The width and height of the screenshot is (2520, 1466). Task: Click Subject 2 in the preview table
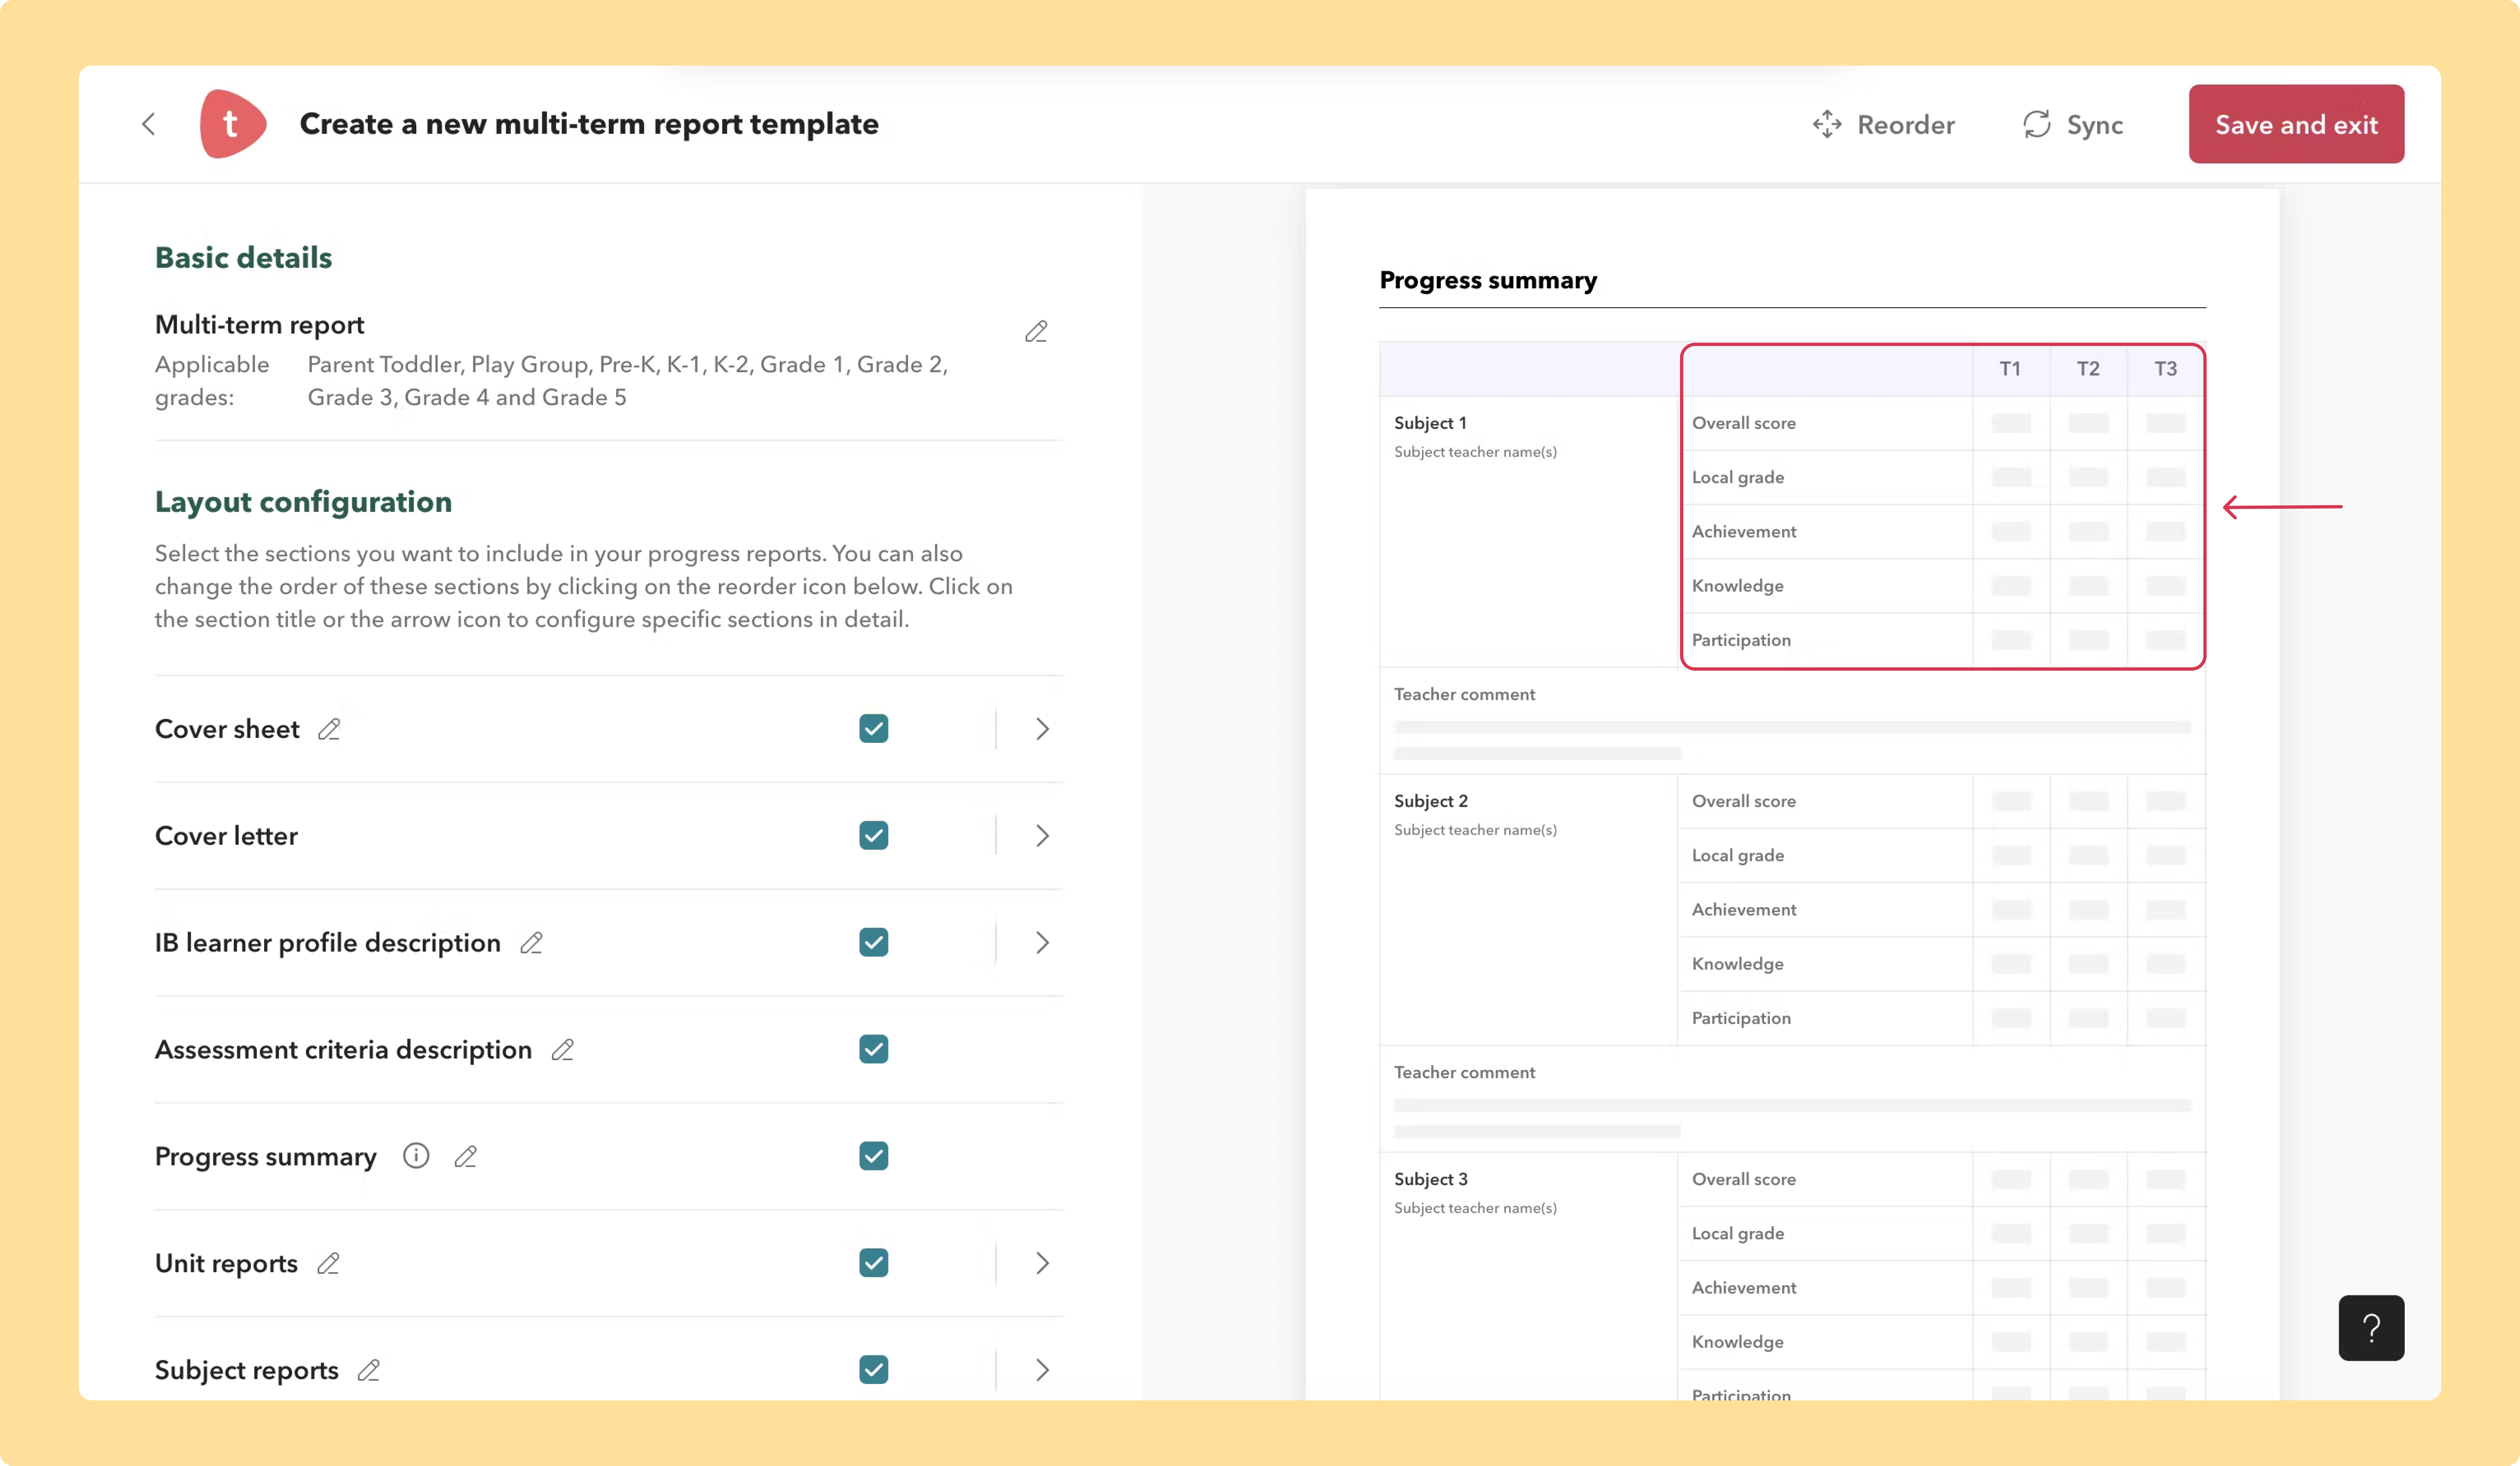[1431, 801]
